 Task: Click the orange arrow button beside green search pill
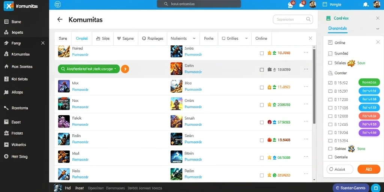tap(125, 69)
